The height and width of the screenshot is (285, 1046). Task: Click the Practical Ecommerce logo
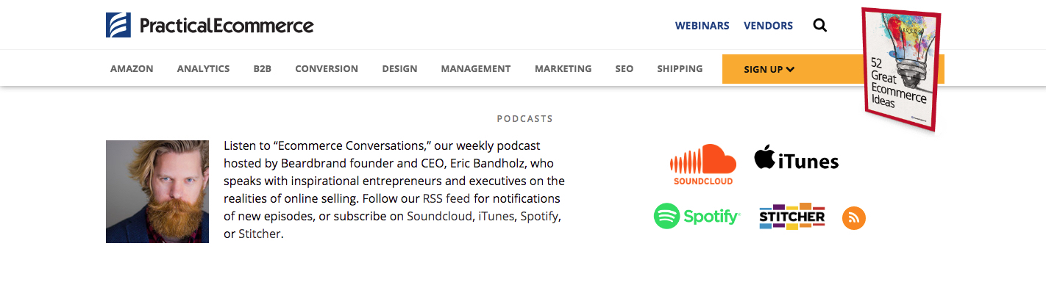(210, 26)
